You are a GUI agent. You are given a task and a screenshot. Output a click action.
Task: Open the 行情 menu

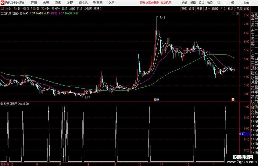(x=34, y=3)
